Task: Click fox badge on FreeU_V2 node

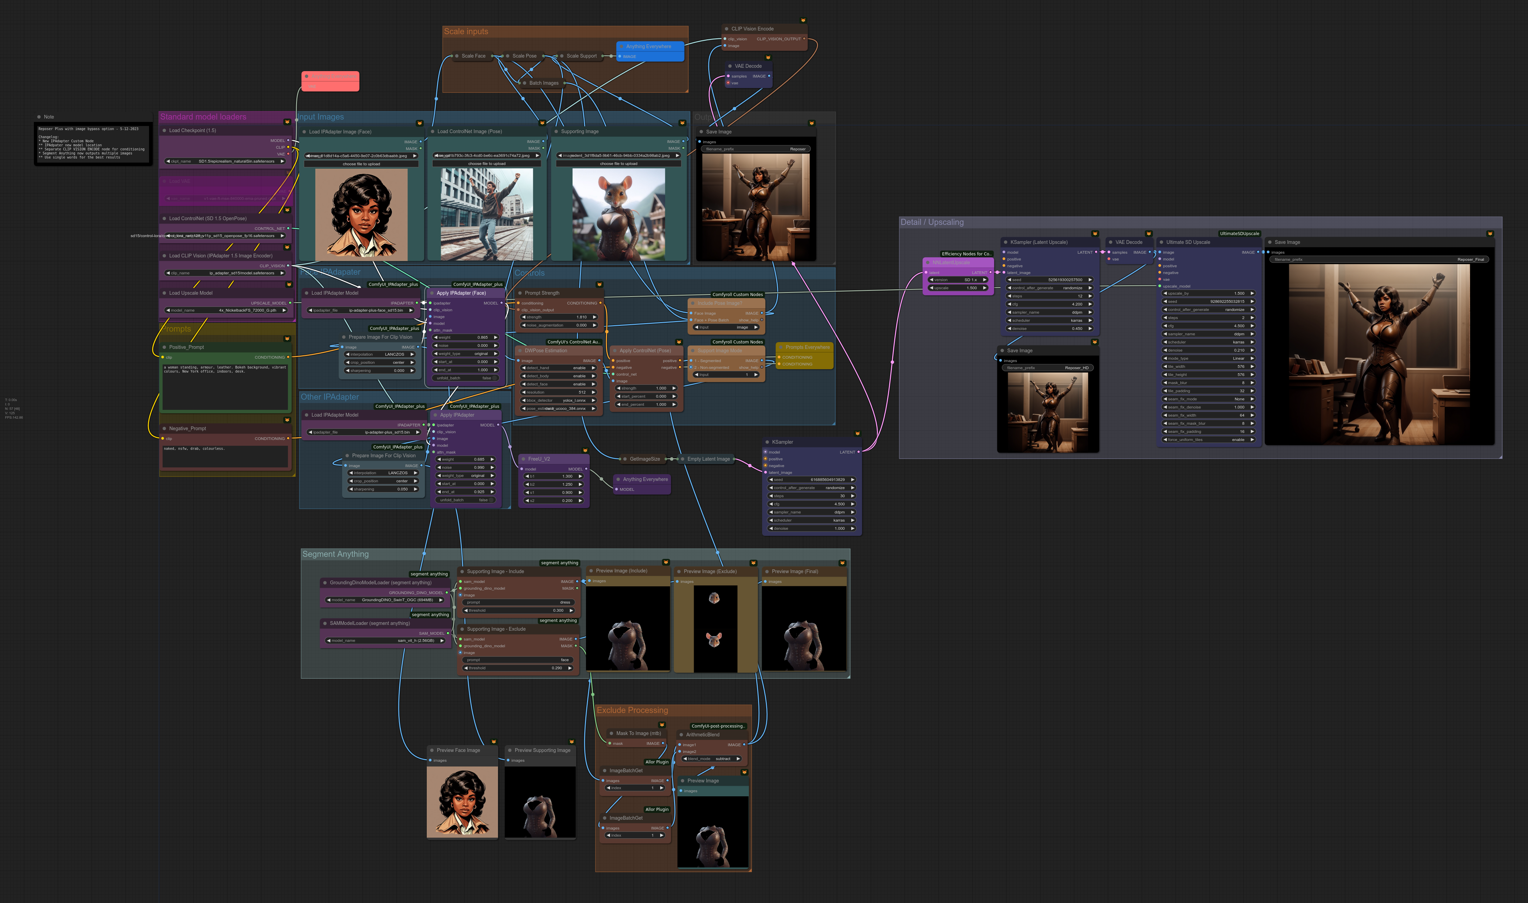Action: [x=585, y=451]
